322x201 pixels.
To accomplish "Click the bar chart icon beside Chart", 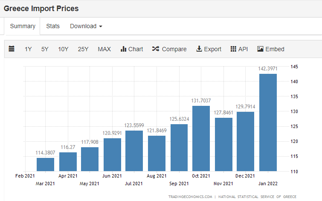I will (x=123, y=49).
